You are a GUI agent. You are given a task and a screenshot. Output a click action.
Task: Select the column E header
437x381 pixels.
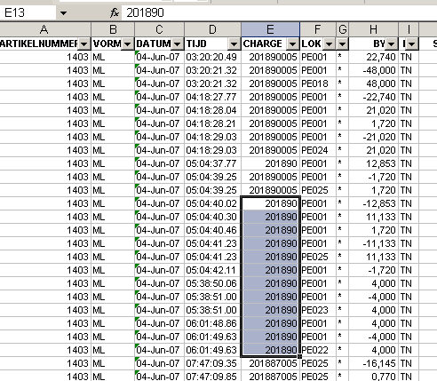pyautogui.click(x=270, y=29)
